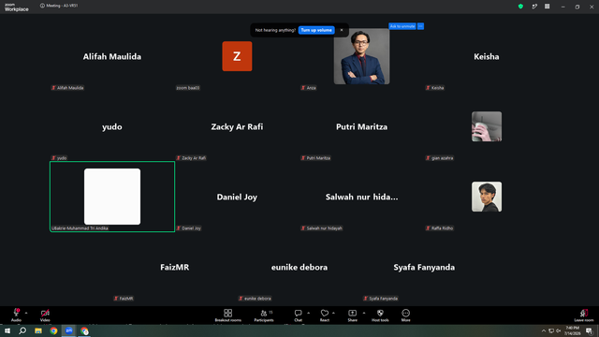Unmute microphone with the Audio button
Screen dimensions: 599x337
(x=16, y=315)
